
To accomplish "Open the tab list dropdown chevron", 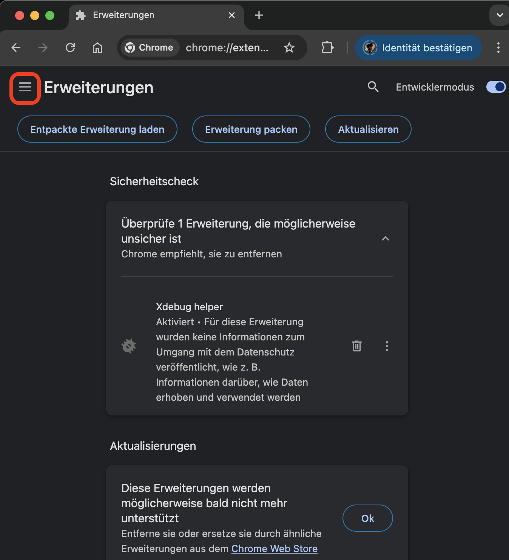I will pos(500,15).
